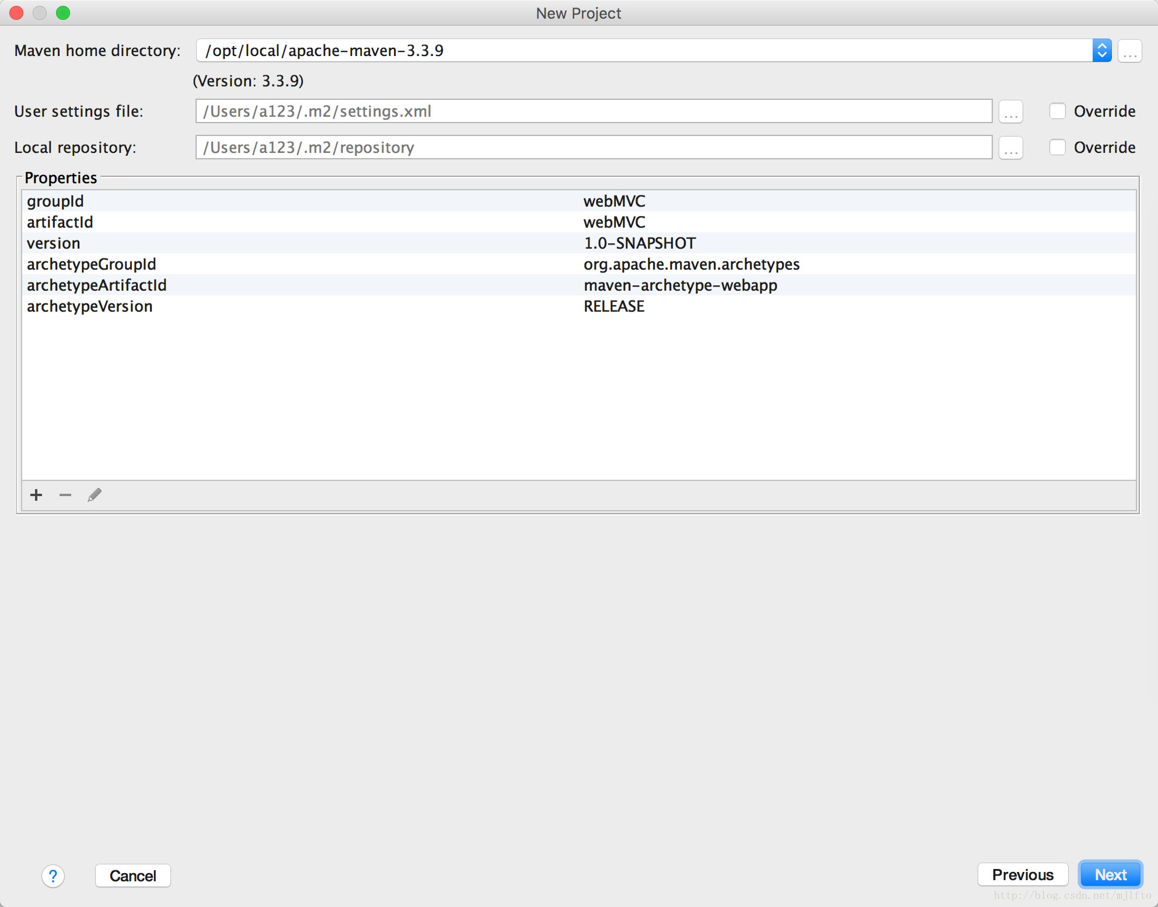Click the 1.0-SNAPSHOT version value
This screenshot has height=907, width=1158.
tap(640, 243)
